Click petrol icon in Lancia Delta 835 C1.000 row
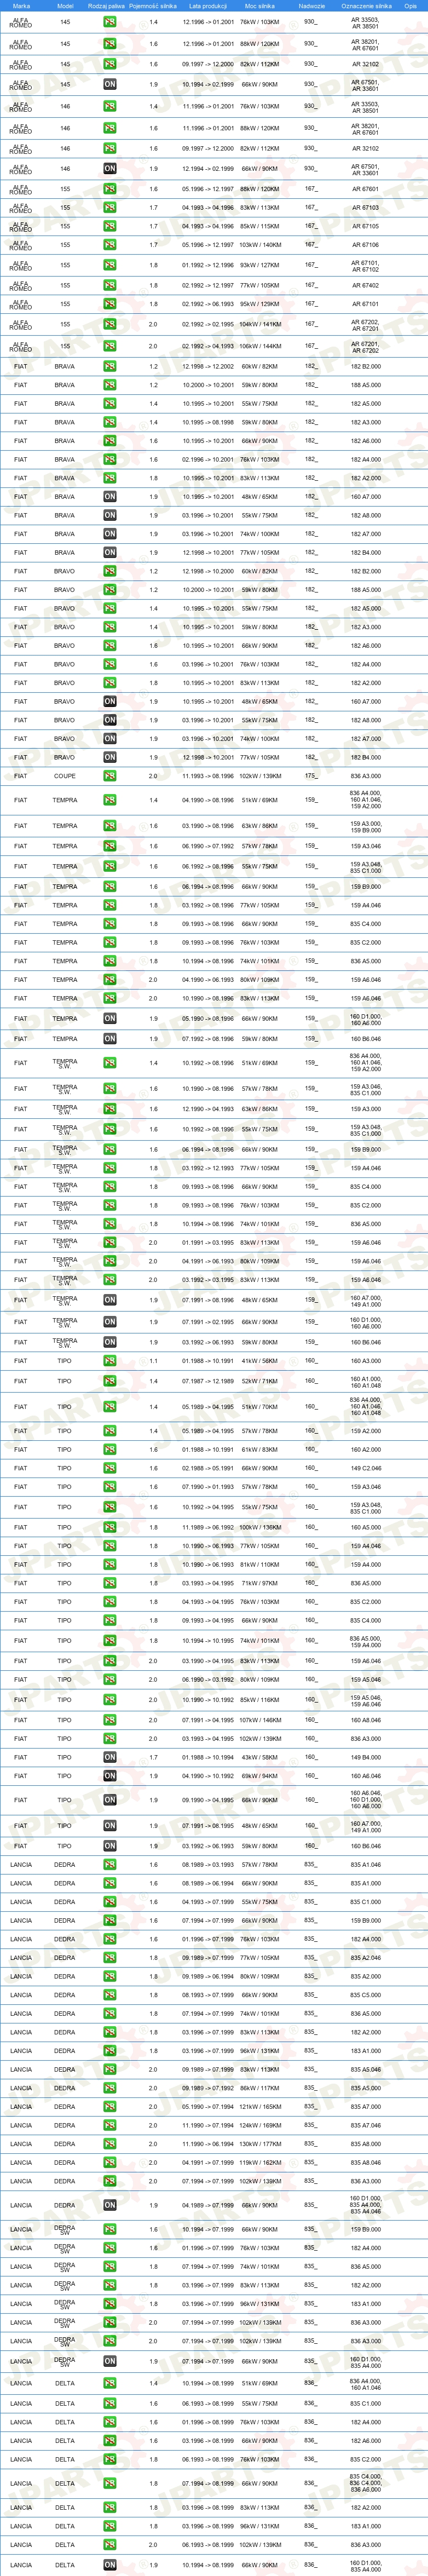The height and width of the screenshot is (2576, 428). [110, 2404]
